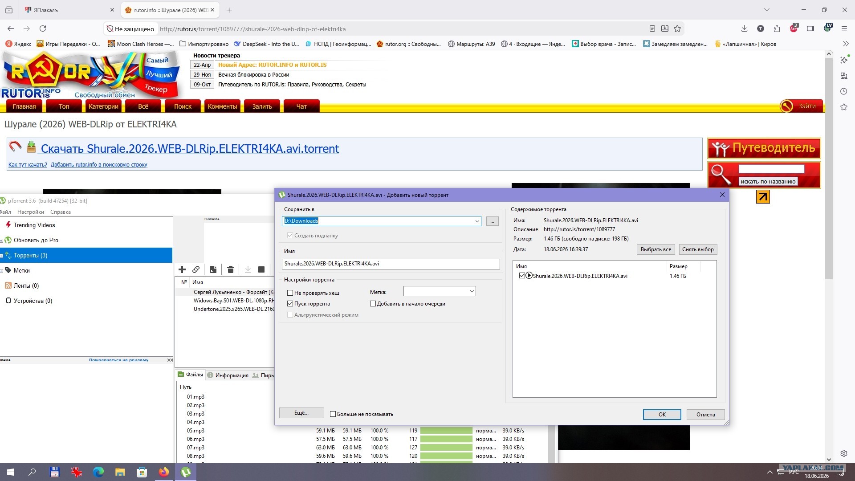Image resolution: width=855 pixels, height=481 pixels.
Task: Open the save path D:\Downloads dropdown
Action: pyautogui.click(x=477, y=221)
